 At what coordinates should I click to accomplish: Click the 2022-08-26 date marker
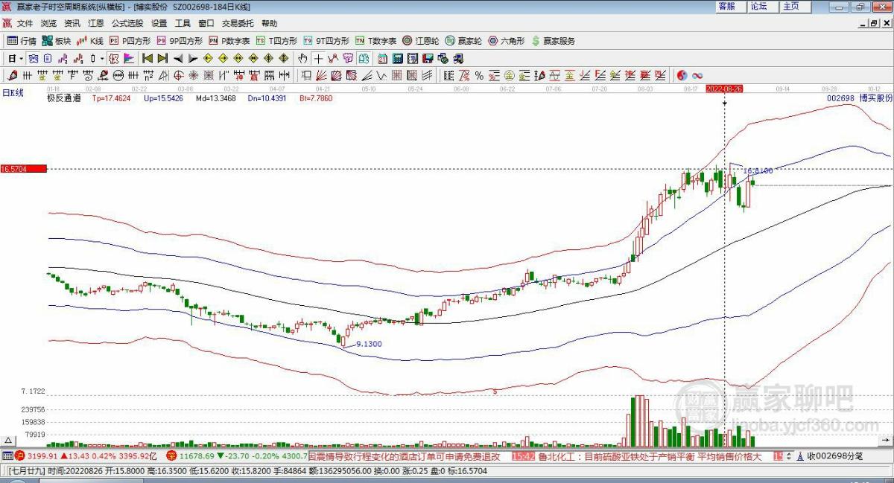tap(724, 88)
